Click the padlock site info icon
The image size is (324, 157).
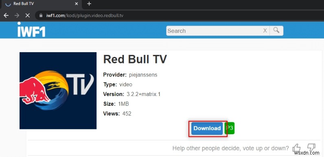pos(41,15)
